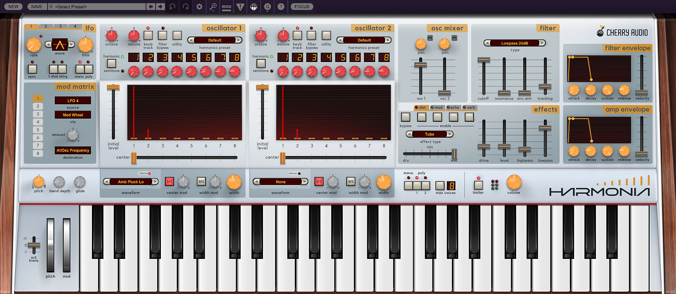Click the NEW button
Screen dimensions: 676x294
pyautogui.click(x=14, y=6)
